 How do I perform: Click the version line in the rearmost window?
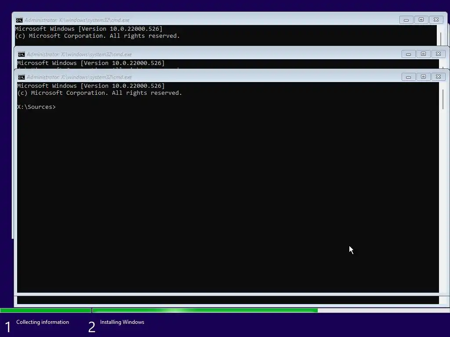(89, 29)
